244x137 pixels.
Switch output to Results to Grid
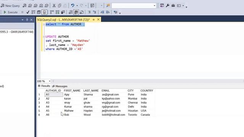pos(76,12)
